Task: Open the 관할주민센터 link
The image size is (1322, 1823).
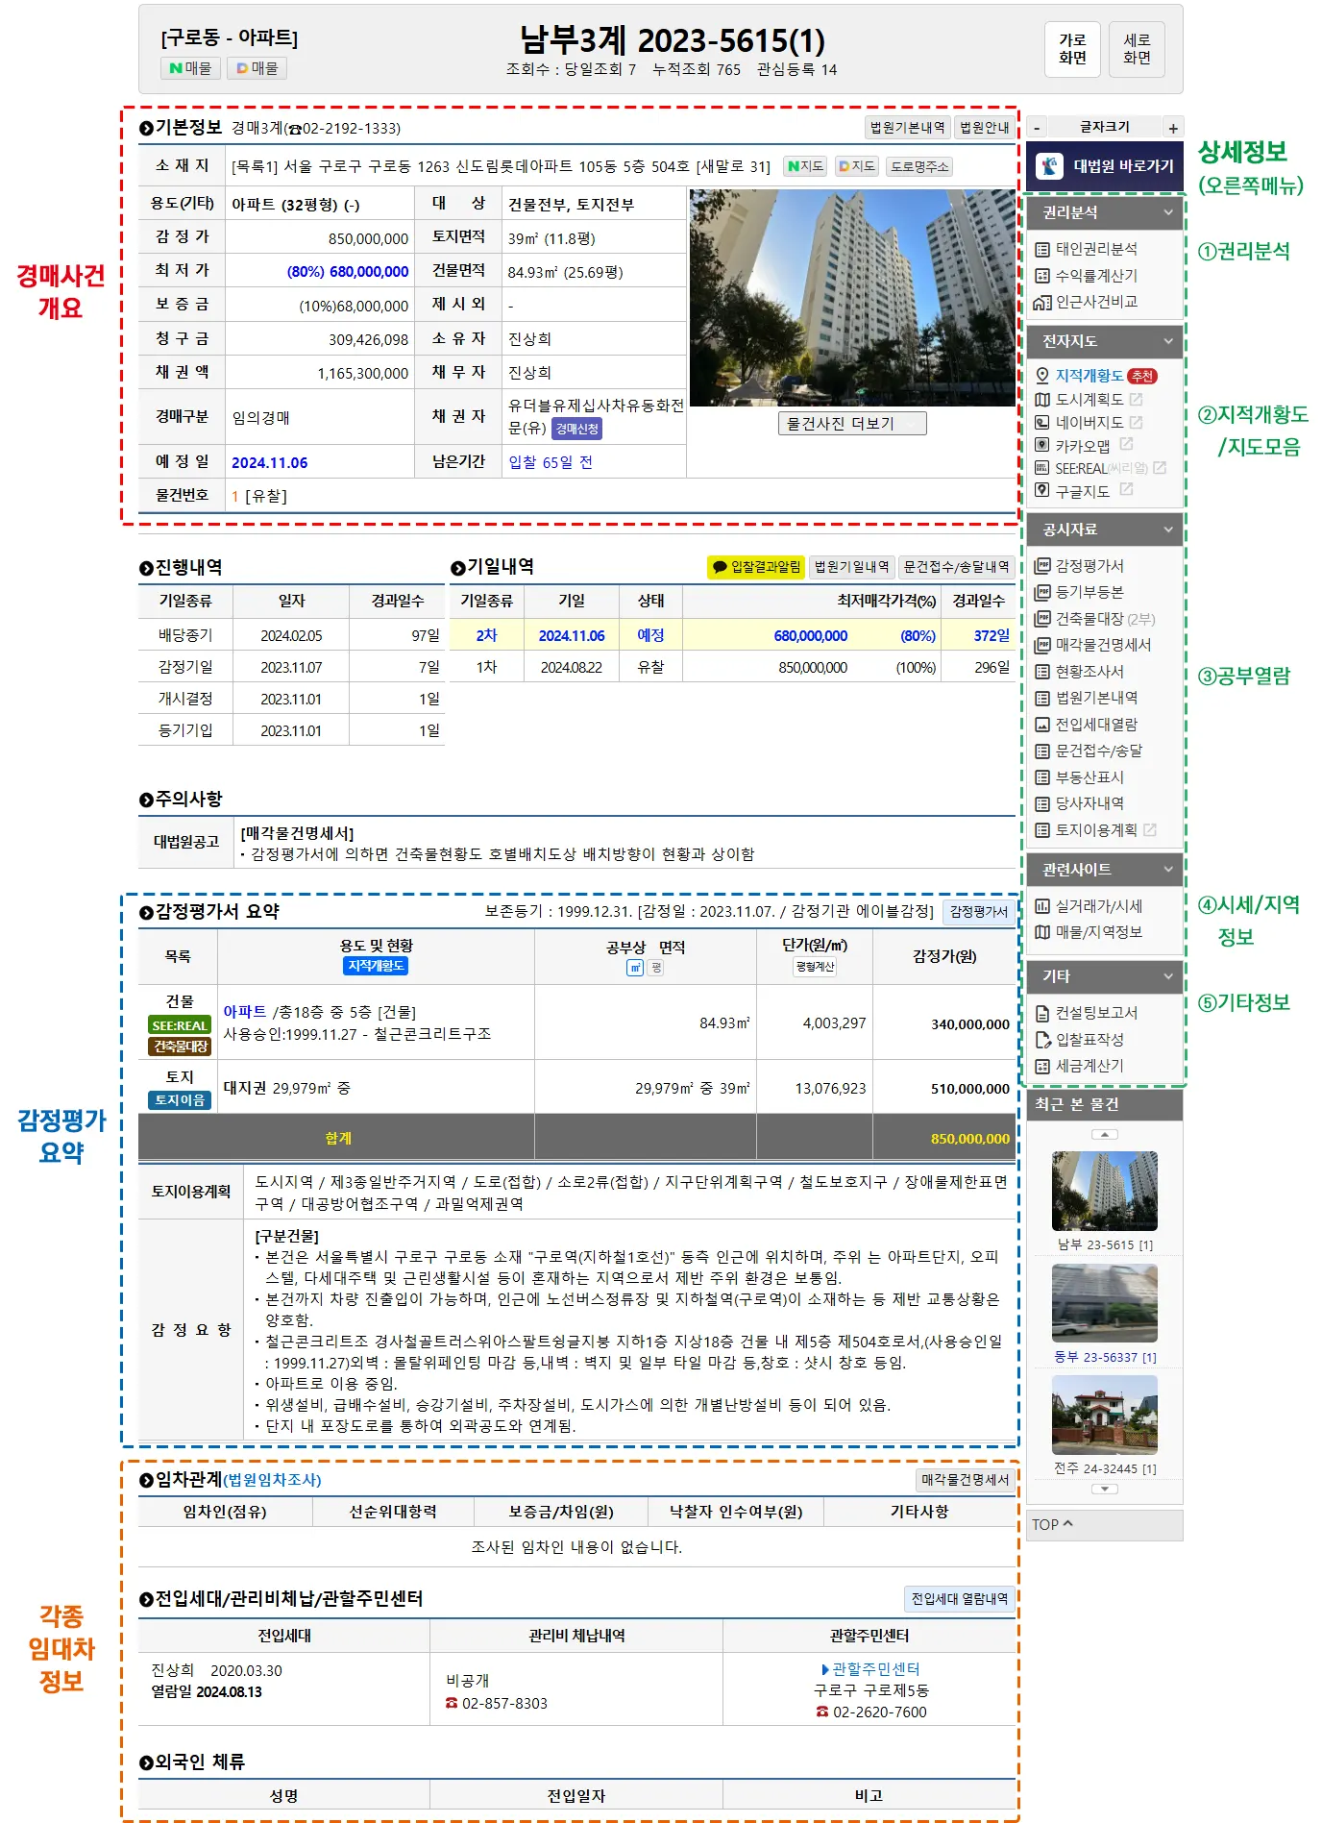Action: tap(875, 1669)
